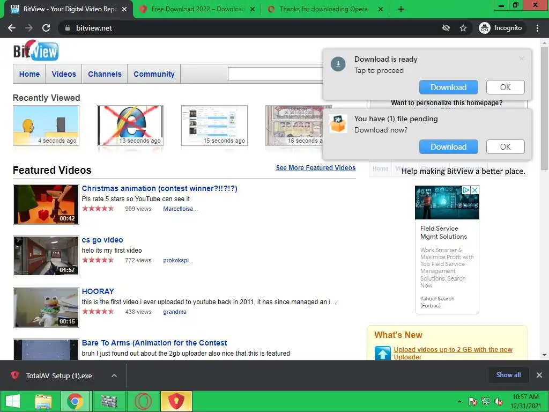
Task: Open the Community navigation item
Action: [154, 74]
